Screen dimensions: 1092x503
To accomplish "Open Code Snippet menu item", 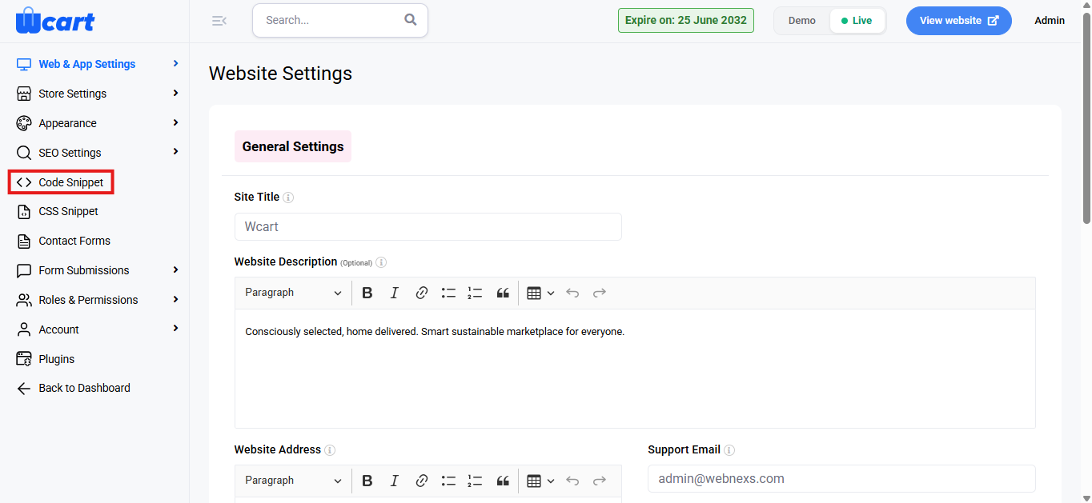I will tap(61, 182).
